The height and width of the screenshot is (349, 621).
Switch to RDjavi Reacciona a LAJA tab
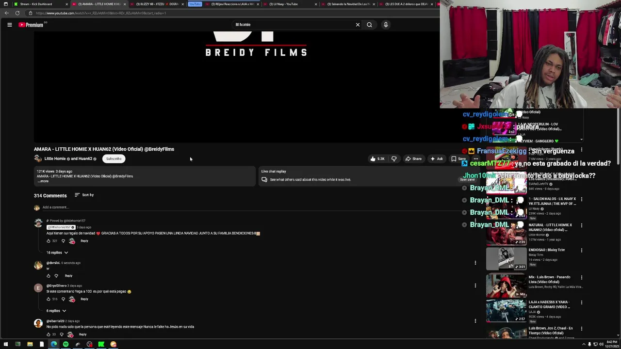pyautogui.click(x=233, y=4)
